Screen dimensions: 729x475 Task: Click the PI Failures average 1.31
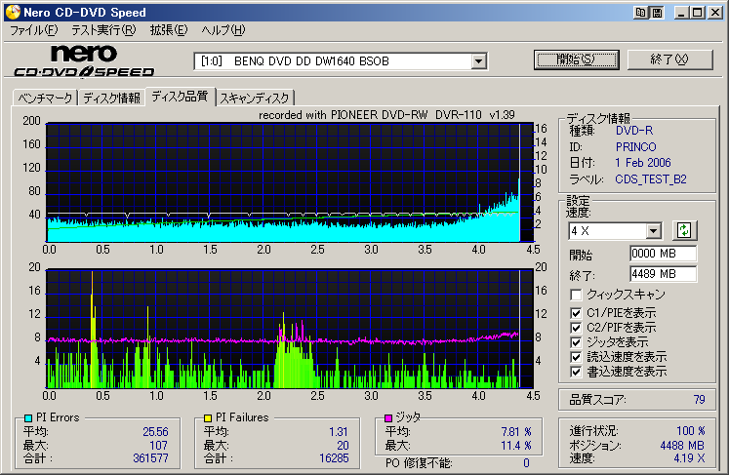tap(339, 432)
